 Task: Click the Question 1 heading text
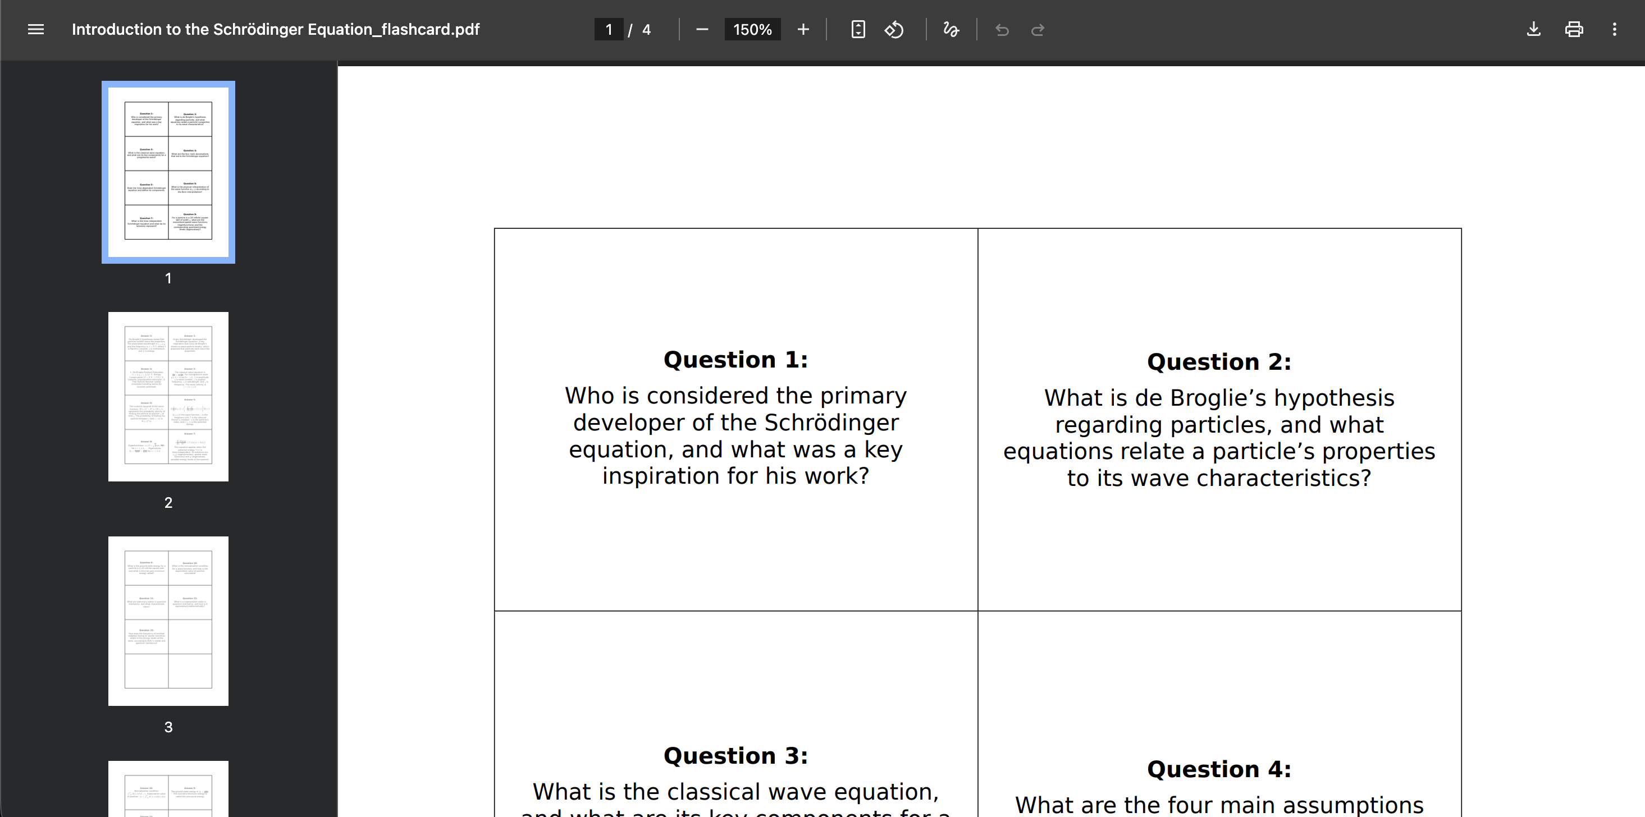click(735, 359)
